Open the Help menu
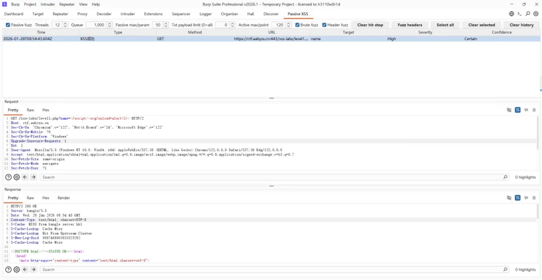This screenshot has width=542, height=280. [x=96, y=5]
